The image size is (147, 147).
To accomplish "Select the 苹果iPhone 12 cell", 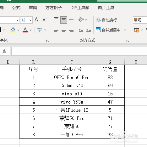I will click(x=72, y=110).
